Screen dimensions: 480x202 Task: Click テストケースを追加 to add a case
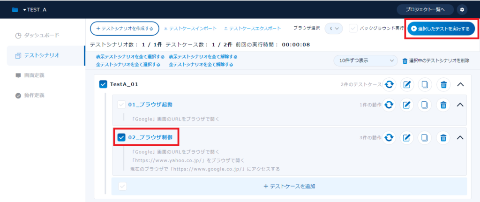click(289, 186)
